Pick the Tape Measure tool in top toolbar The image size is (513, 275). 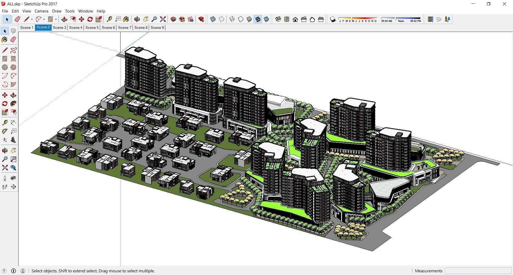109,19
